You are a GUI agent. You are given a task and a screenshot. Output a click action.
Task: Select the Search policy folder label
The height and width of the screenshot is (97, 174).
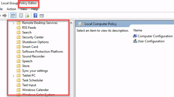27,32
